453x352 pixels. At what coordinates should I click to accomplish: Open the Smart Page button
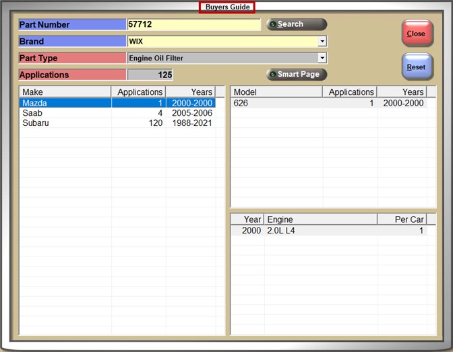pyautogui.click(x=297, y=74)
